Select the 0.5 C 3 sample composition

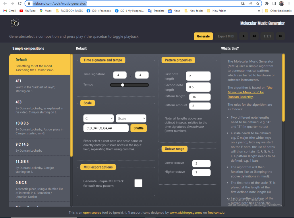click(40, 189)
